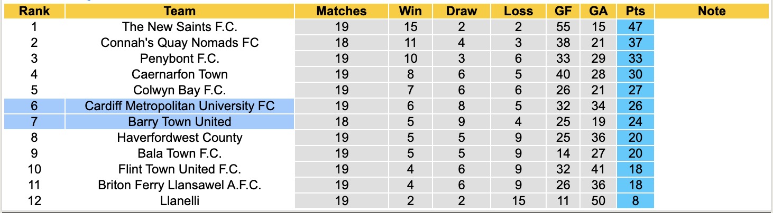Select Colwyn Bay F.C. in table
The width and height of the screenshot is (773, 213).
[180, 90]
